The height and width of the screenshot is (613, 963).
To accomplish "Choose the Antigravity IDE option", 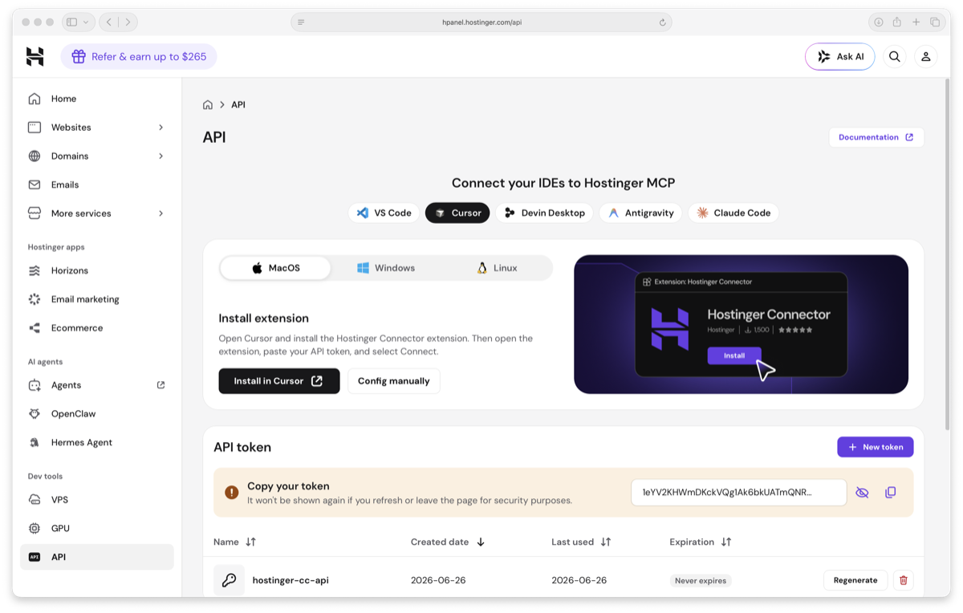I will 640,213.
